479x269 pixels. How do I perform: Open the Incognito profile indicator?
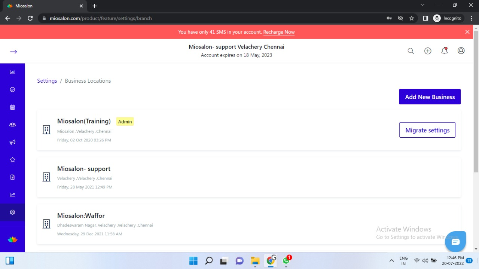click(x=448, y=18)
